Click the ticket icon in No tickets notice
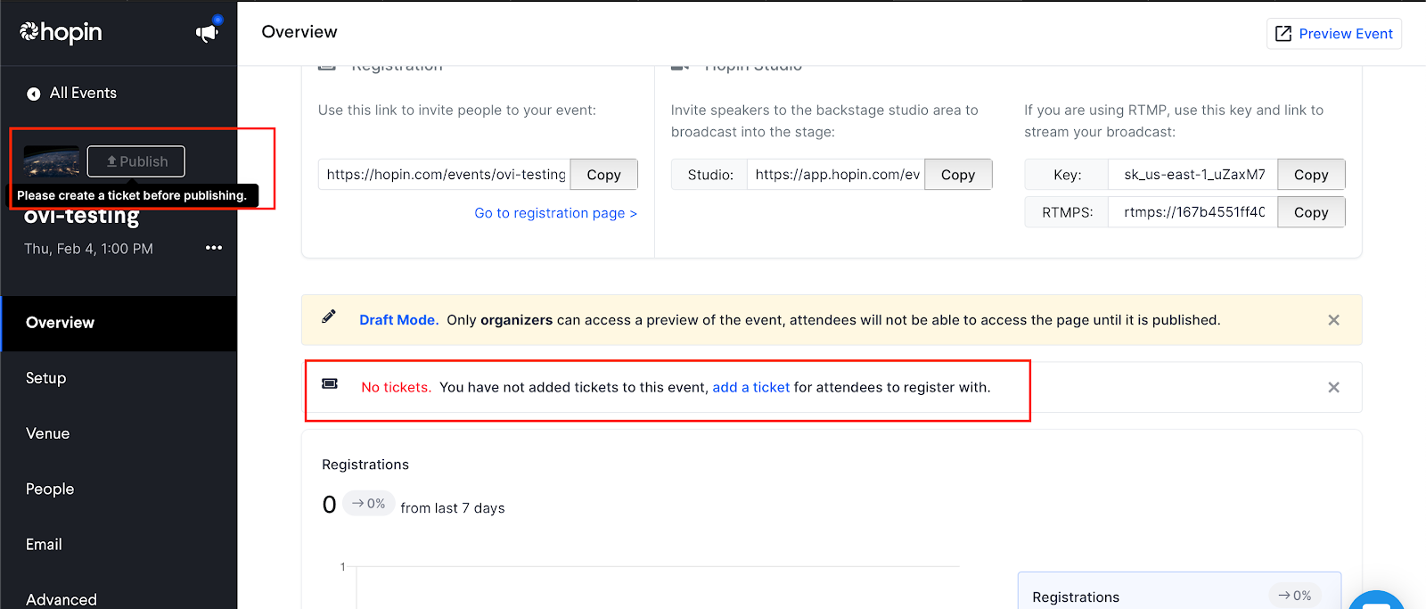The height and width of the screenshot is (609, 1426). (330, 383)
